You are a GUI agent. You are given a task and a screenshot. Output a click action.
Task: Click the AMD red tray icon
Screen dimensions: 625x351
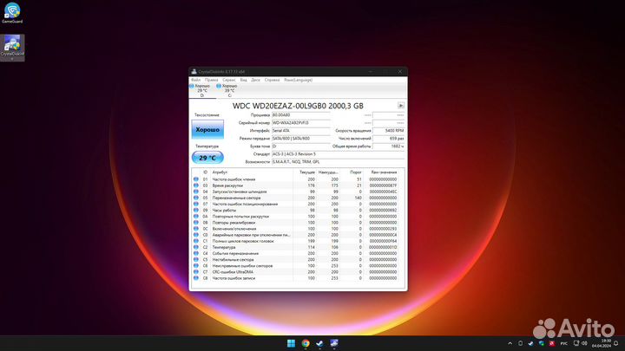click(x=552, y=343)
